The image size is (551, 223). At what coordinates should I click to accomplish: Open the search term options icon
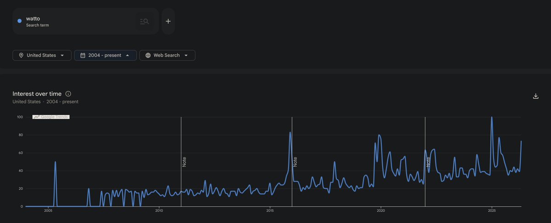[144, 22]
